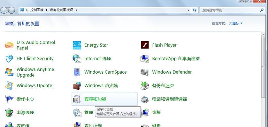Open the 电话和调制解调器 phone icon
This screenshot has width=268, height=127.
(x=145, y=99)
